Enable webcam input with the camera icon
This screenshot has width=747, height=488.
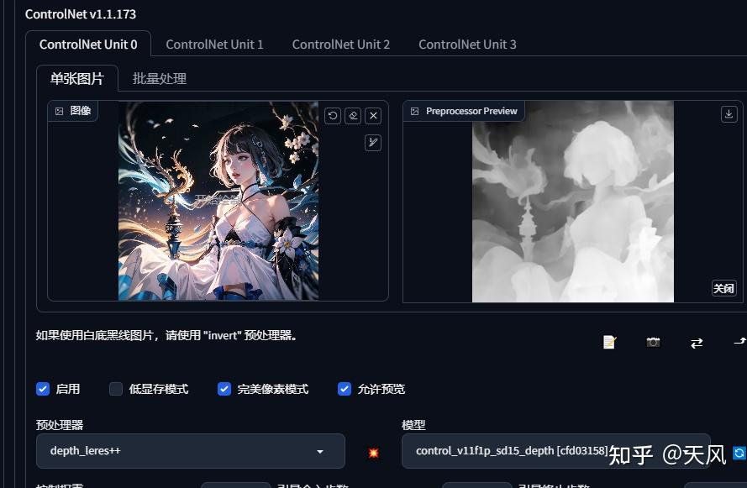[653, 342]
